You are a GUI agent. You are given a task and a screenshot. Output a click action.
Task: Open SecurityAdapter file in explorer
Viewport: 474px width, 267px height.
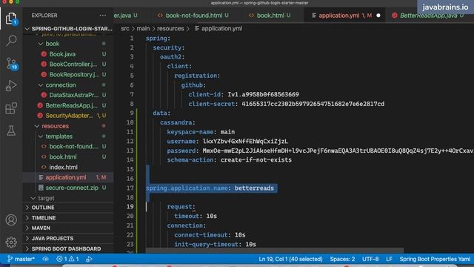point(69,116)
